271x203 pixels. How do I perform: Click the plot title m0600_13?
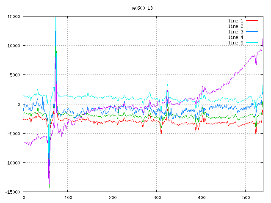click(142, 8)
